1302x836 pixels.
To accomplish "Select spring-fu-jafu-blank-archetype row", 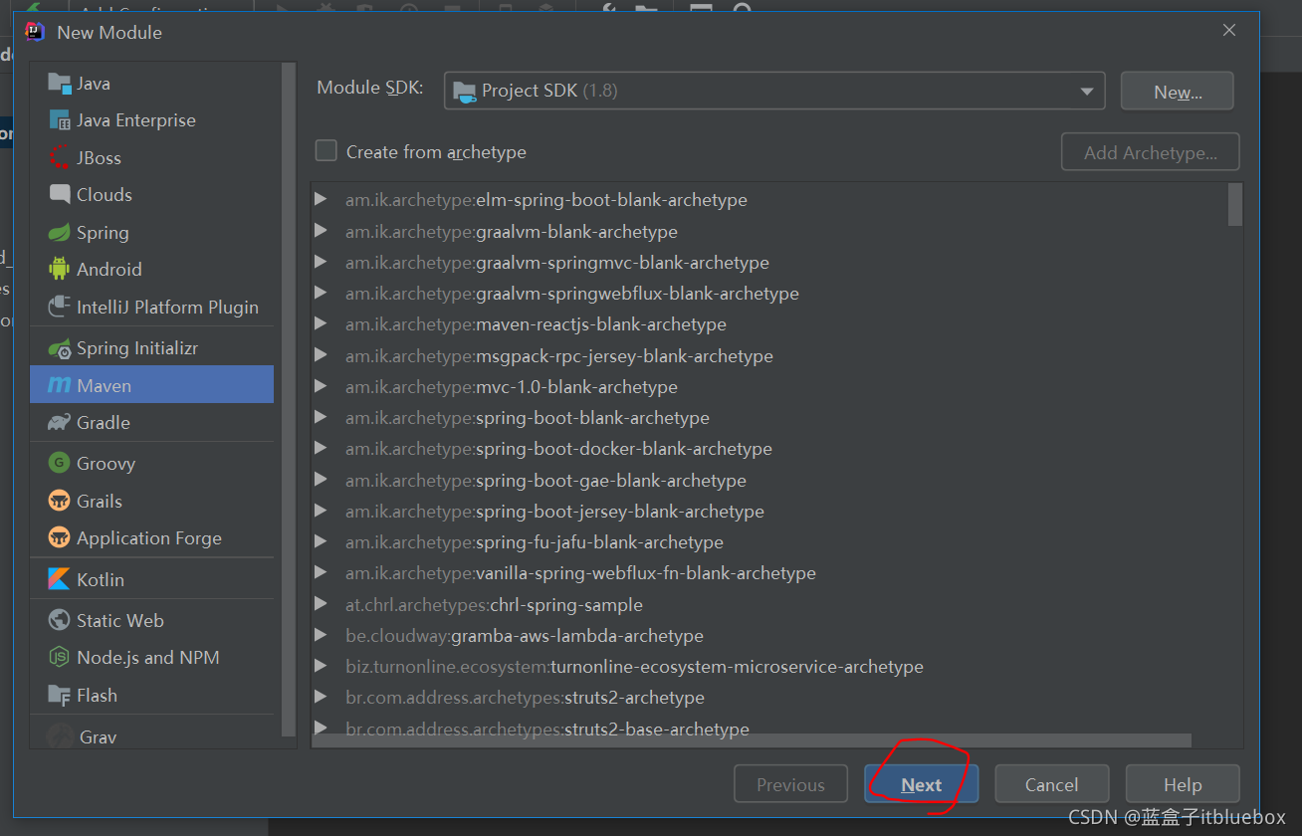I will pos(771,541).
